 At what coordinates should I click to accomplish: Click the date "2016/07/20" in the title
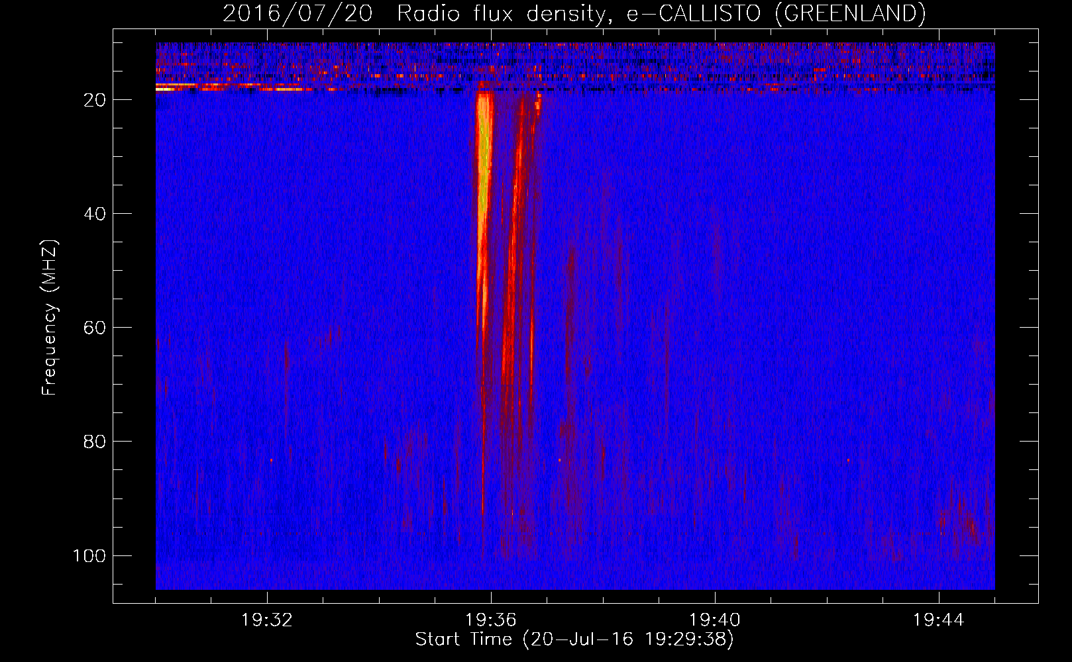click(x=297, y=13)
